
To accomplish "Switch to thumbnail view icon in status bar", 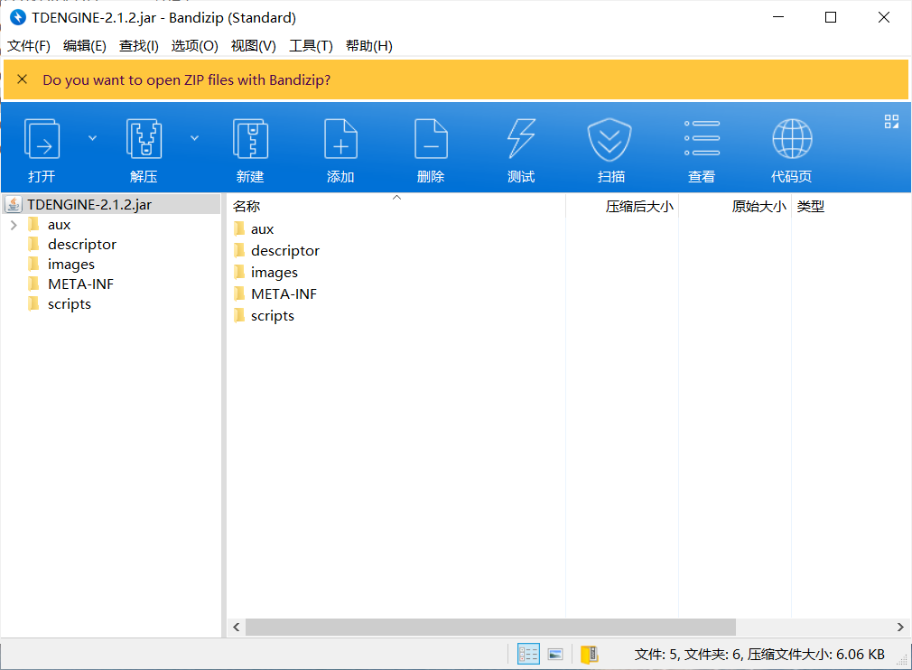I will [555, 655].
